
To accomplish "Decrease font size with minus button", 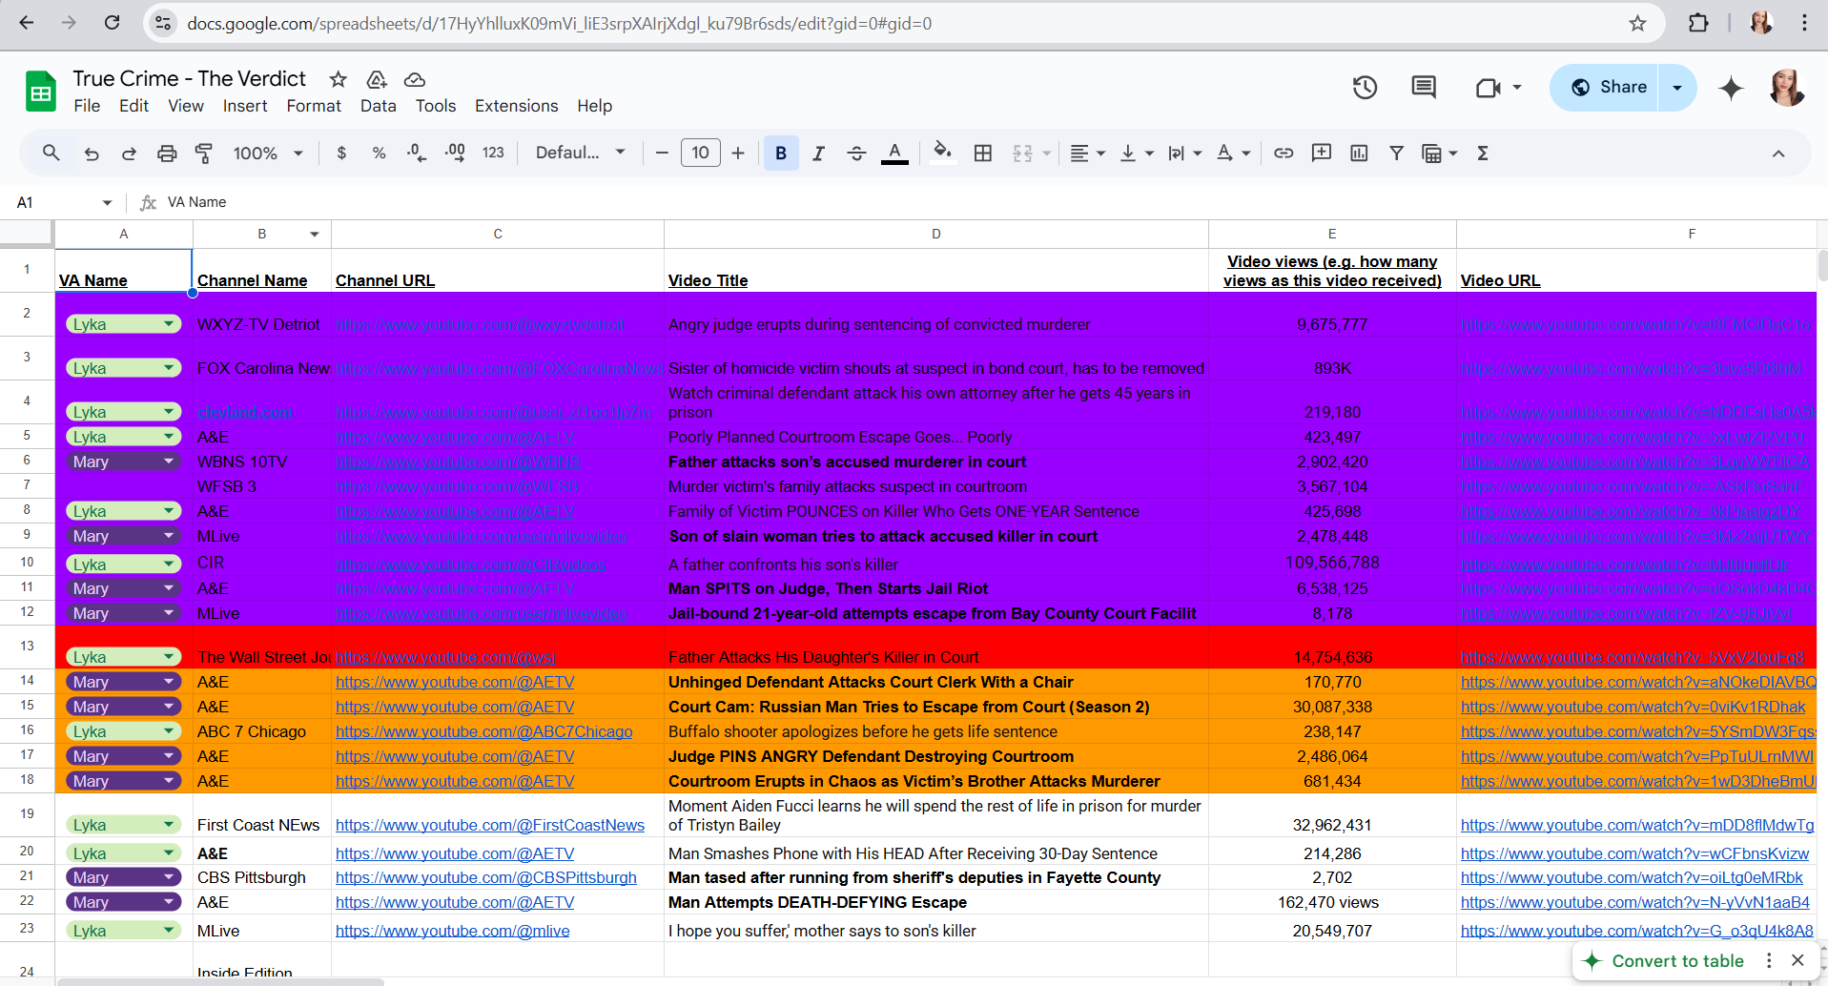I will [662, 153].
